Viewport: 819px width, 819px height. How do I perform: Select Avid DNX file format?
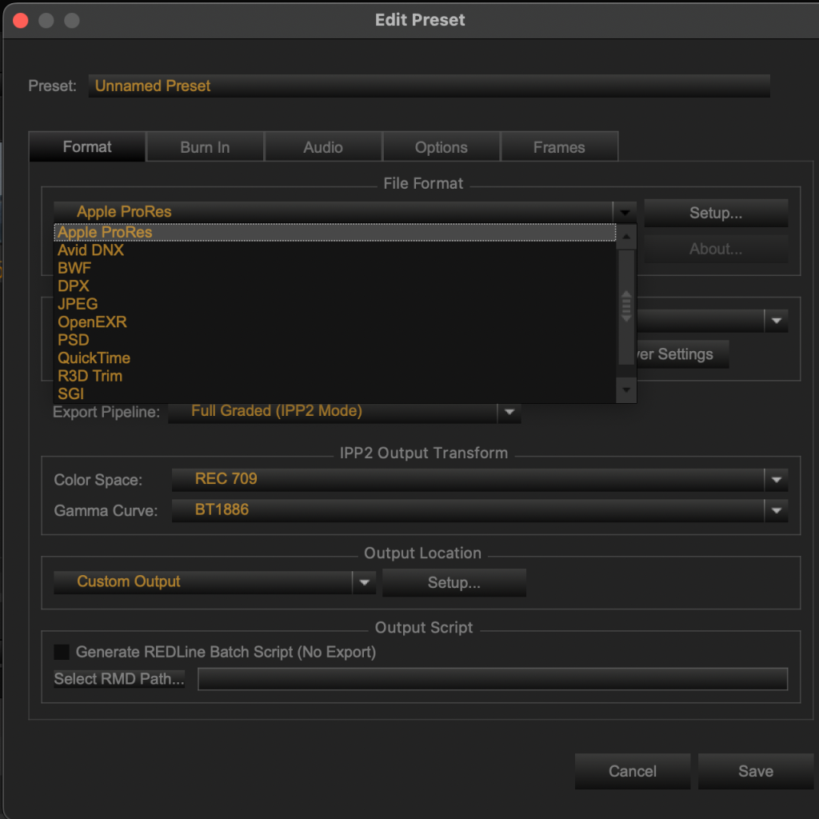pyautogui.click(x=335, y=250)
